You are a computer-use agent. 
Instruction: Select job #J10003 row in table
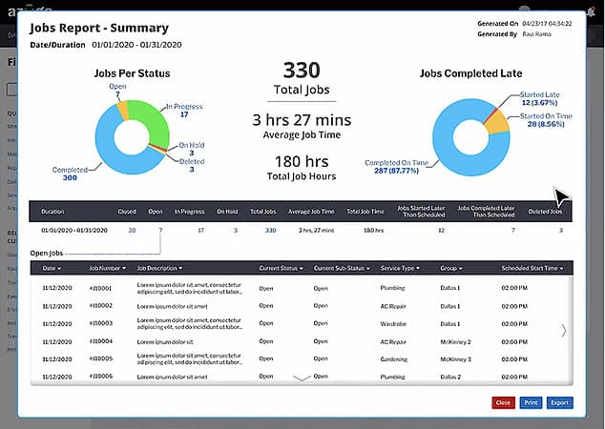100,323
